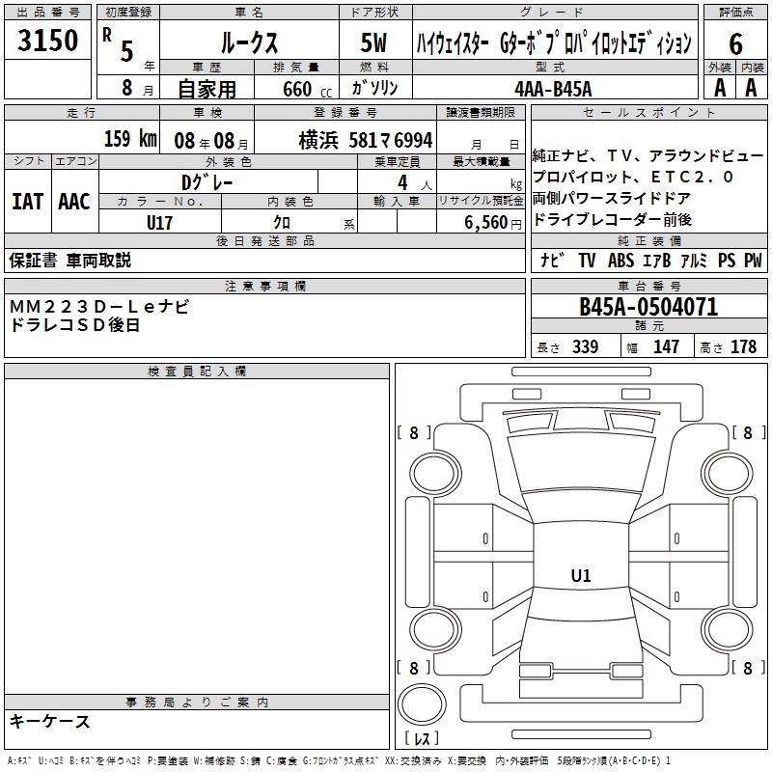Click sales point line 純正ナビ、TV、アラウンドビュー
The width and height of the screenshot is (772, 772).
(x=648, y=155)
